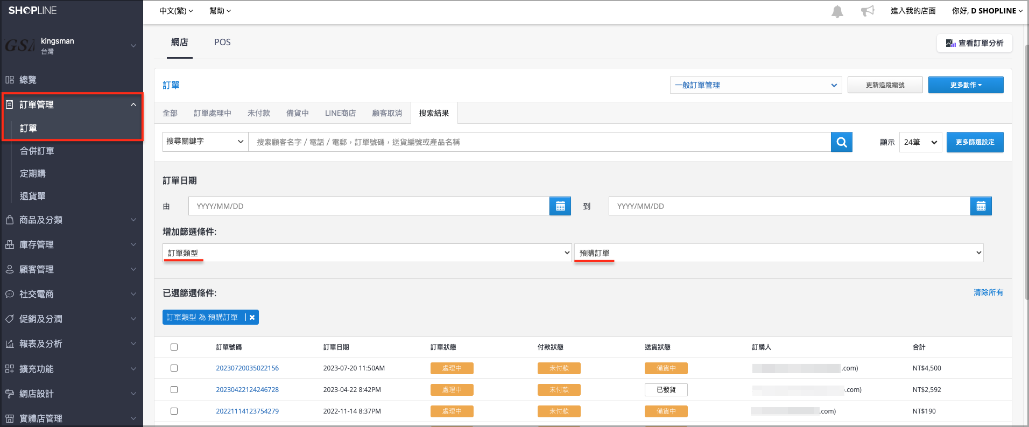Open order 20230422124246728 link

coord(247,389)
